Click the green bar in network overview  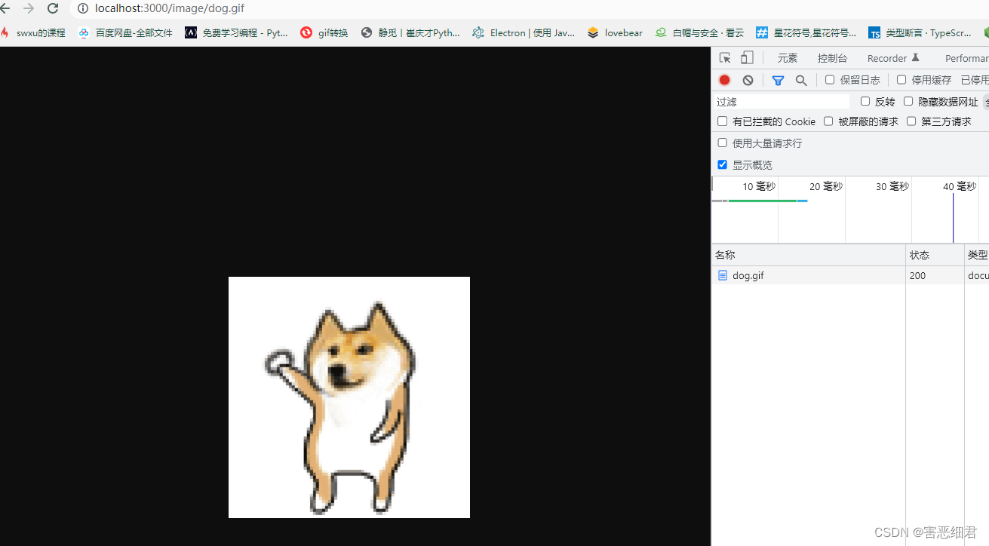point(763,201)
